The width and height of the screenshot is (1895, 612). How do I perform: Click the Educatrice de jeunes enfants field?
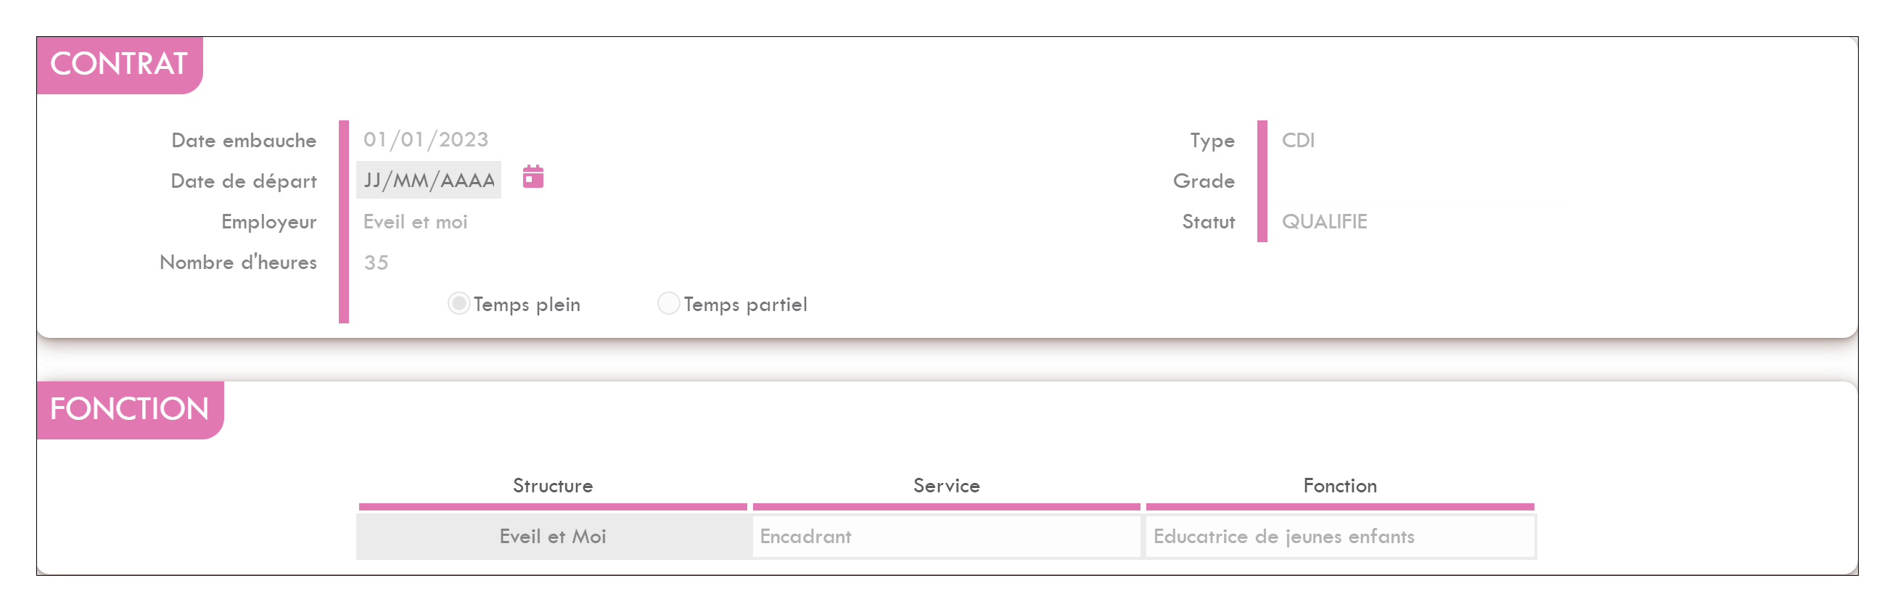point(1340,537)
